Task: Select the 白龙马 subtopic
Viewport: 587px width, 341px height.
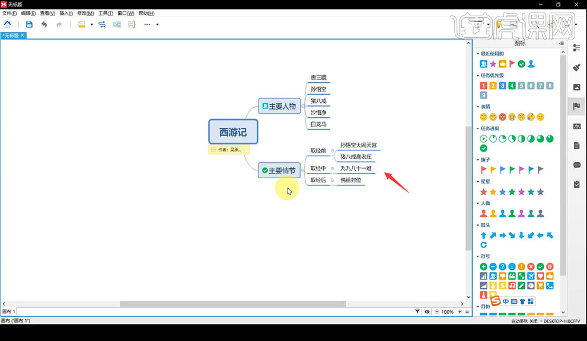Action: click(318, 124)
